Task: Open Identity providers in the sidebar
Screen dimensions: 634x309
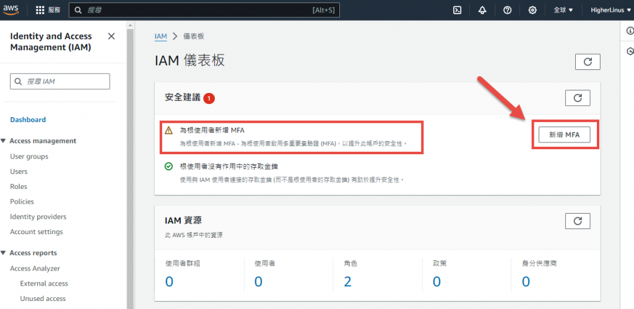Action: (x=38, y=217)
